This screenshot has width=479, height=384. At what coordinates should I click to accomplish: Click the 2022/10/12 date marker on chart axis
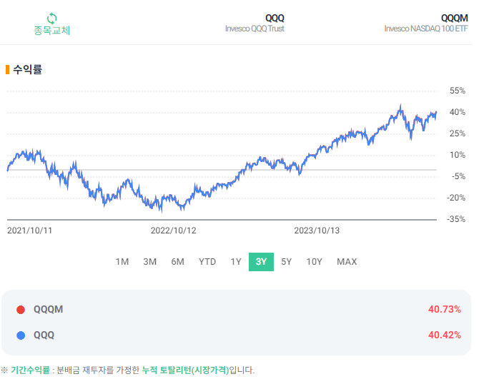[173, 230]
